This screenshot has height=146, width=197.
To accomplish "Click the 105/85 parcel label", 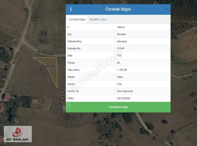I will (50, 66).
